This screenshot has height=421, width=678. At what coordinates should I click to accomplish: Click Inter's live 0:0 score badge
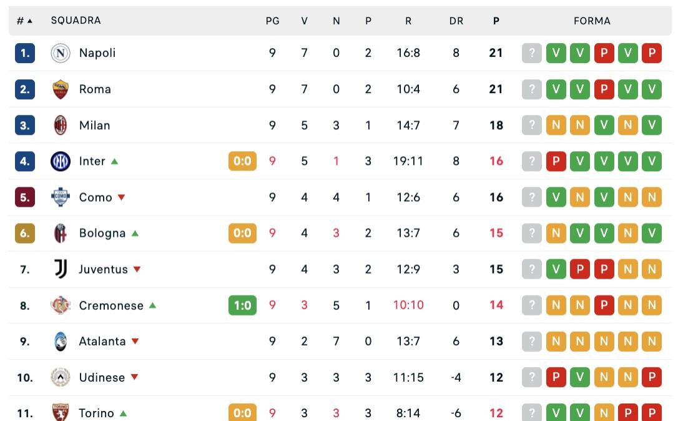point(242,161)
